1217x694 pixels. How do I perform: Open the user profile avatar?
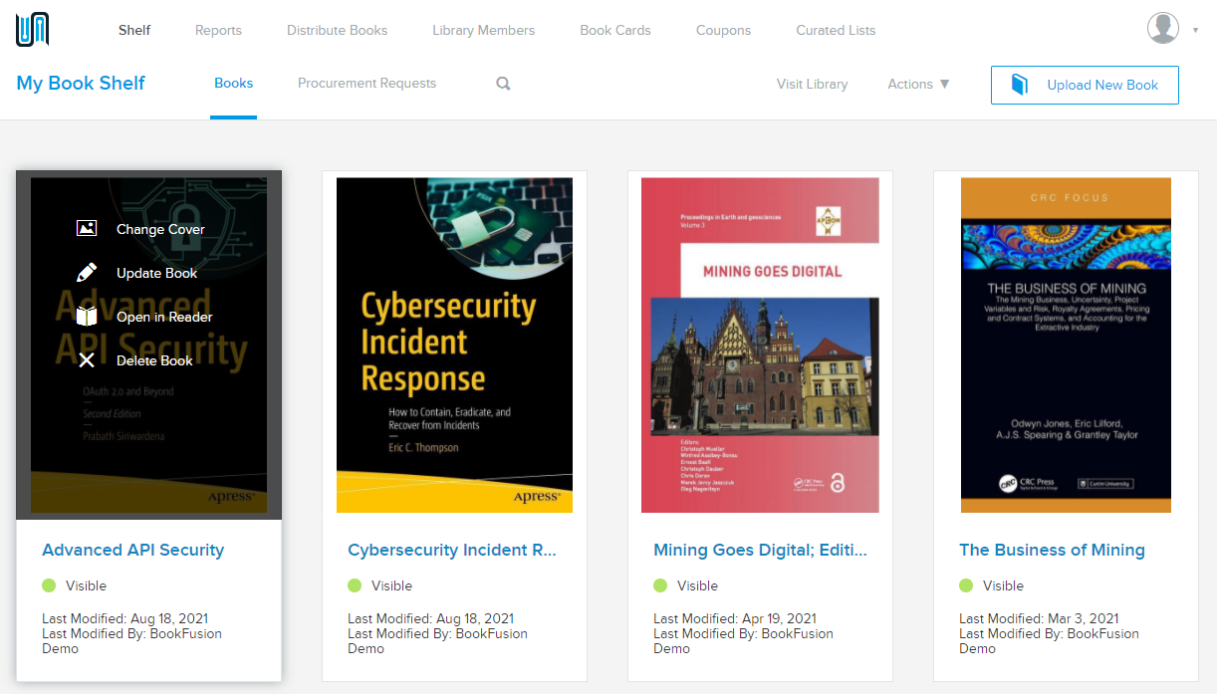point(1163,29)
